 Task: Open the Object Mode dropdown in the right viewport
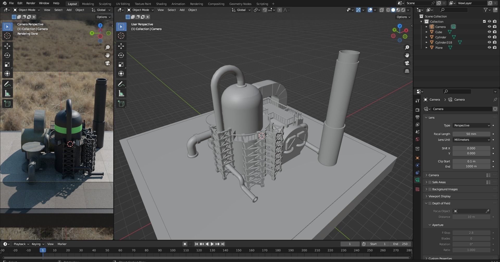[140, 10]
